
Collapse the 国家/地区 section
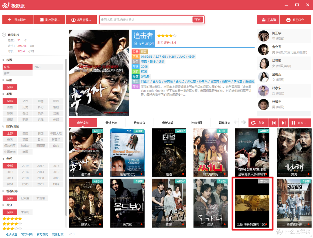3,126
